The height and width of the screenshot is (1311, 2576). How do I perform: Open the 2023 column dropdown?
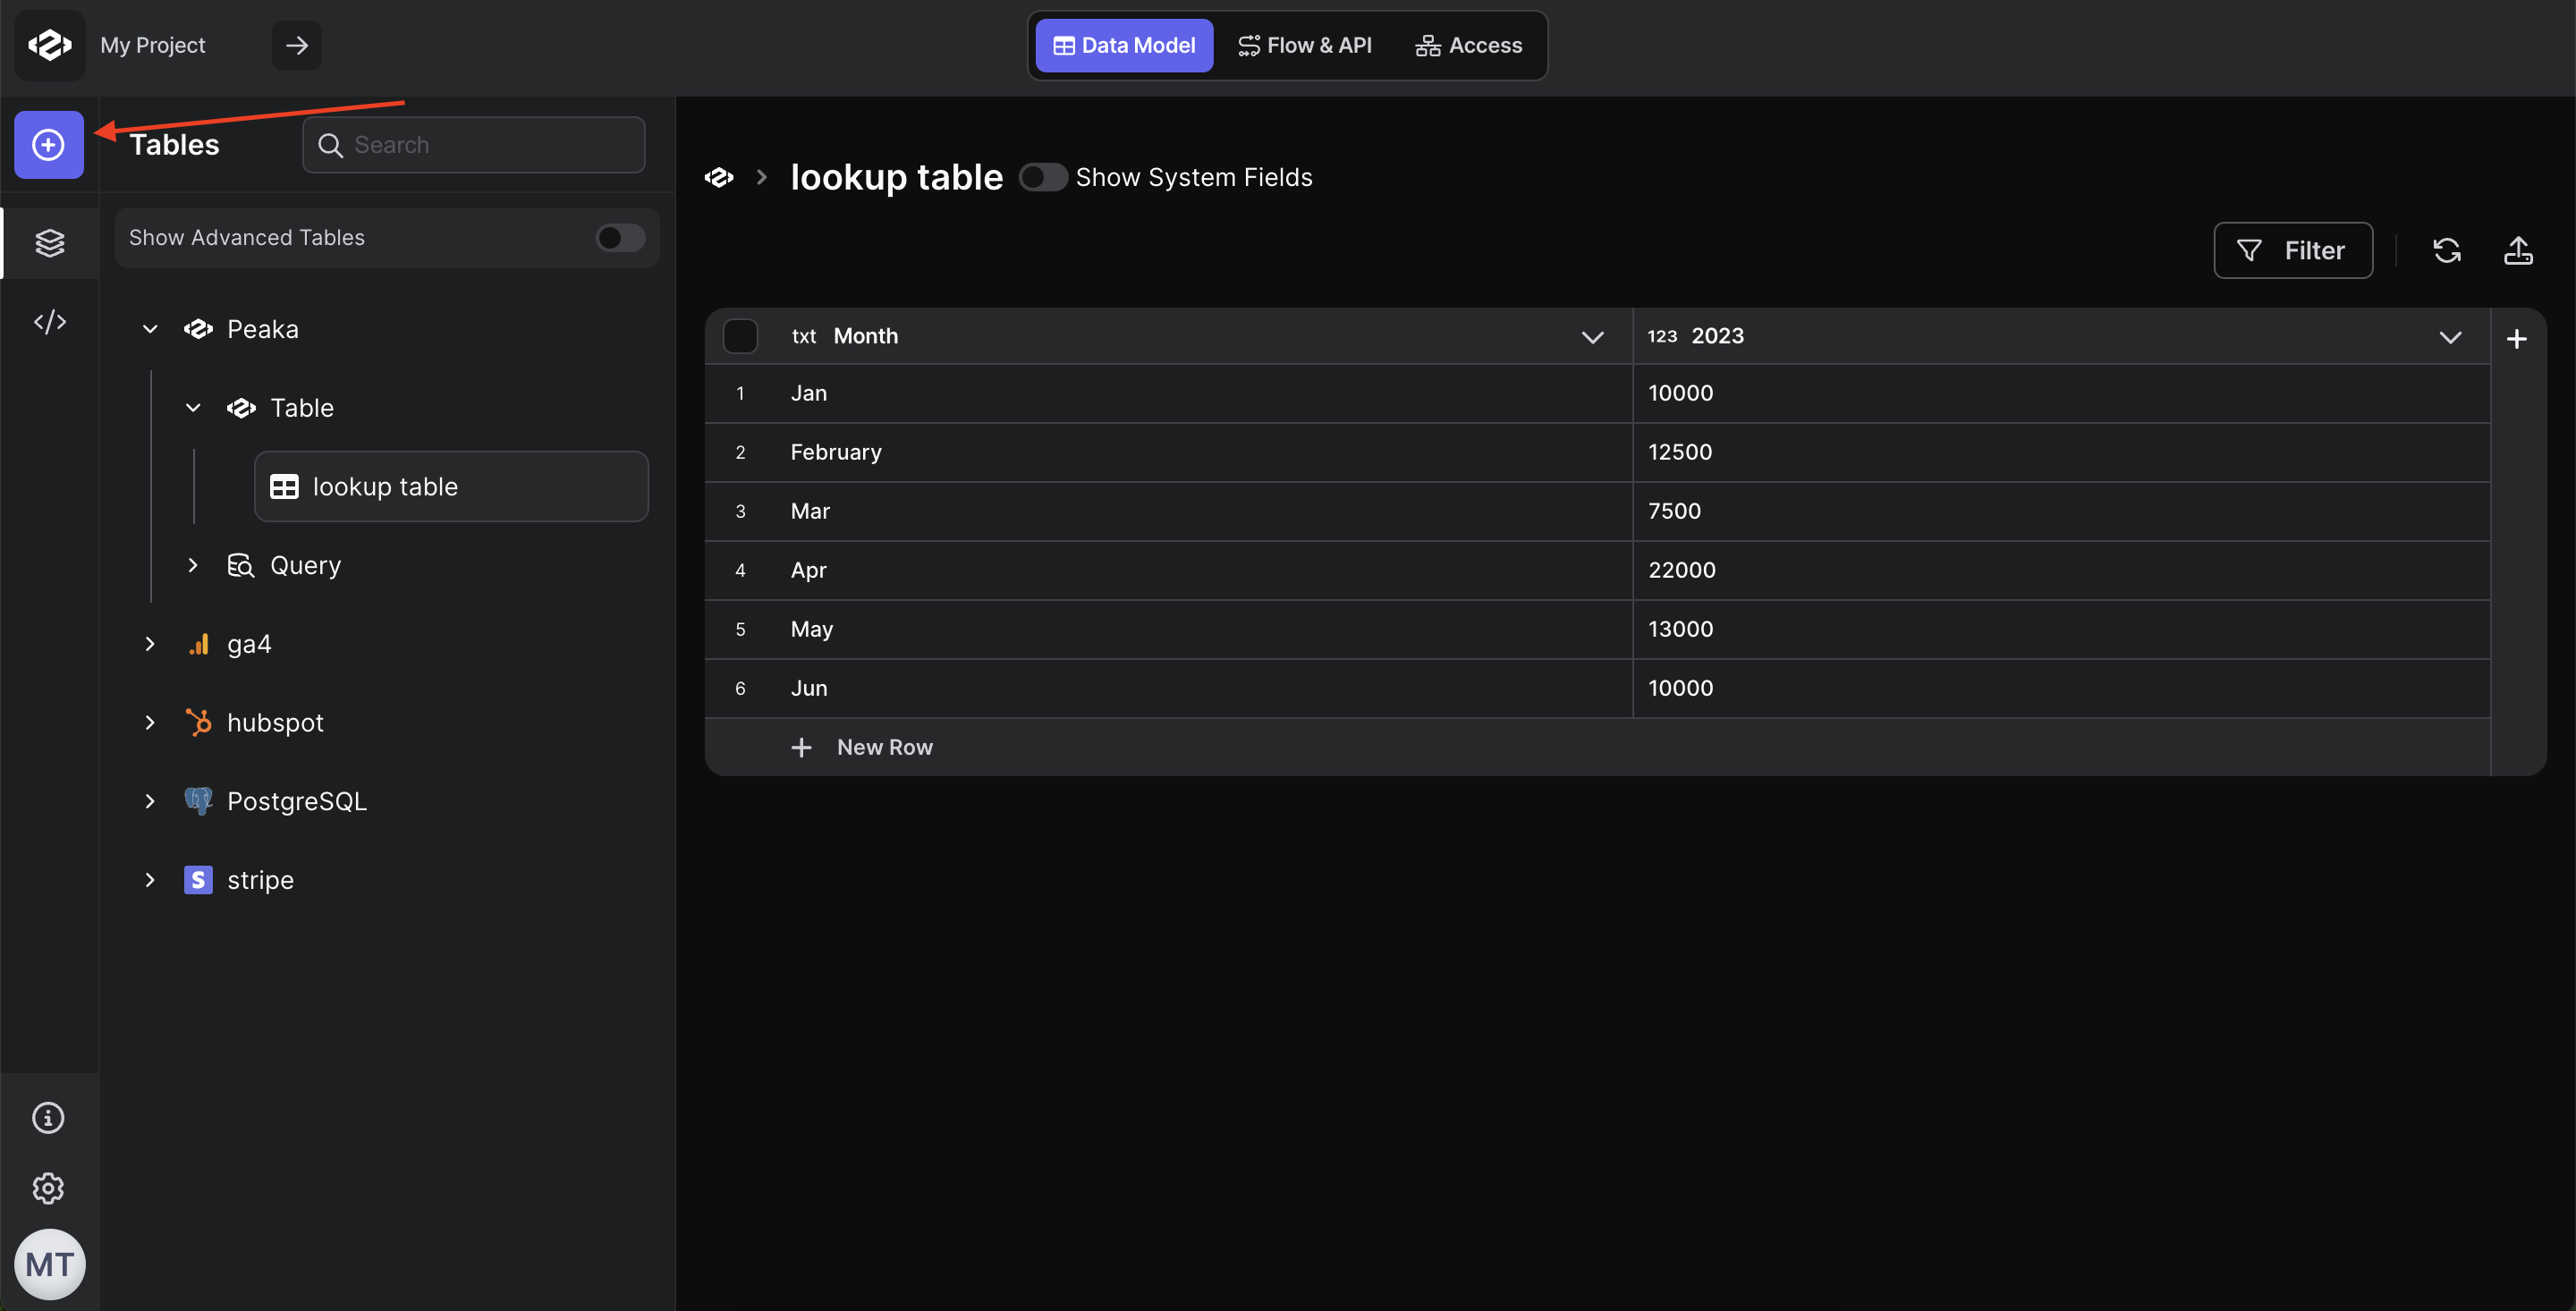tap(2450, 337)
